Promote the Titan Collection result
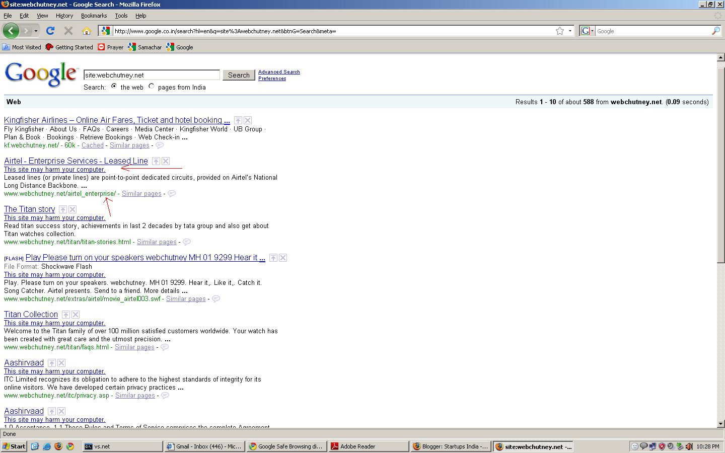 pyautogui.click(x=66, y=315)
